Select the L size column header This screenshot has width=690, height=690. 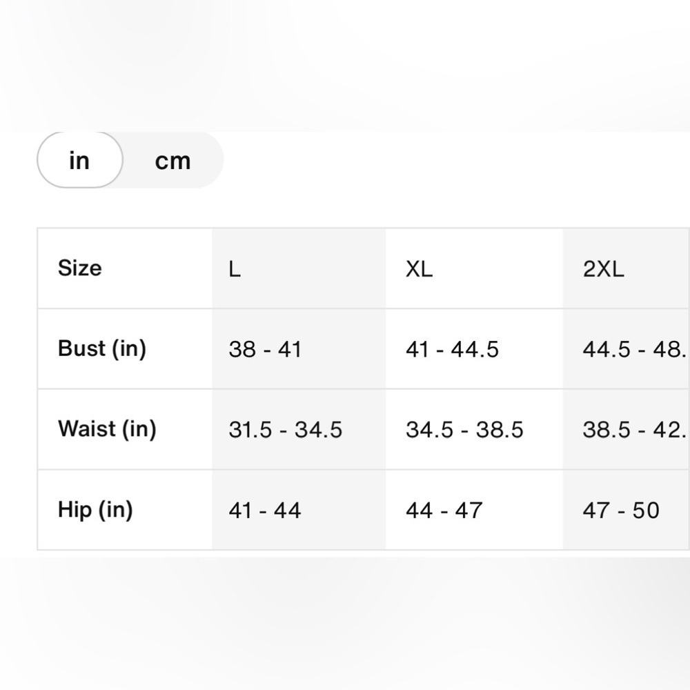click(x=299, y=268)
